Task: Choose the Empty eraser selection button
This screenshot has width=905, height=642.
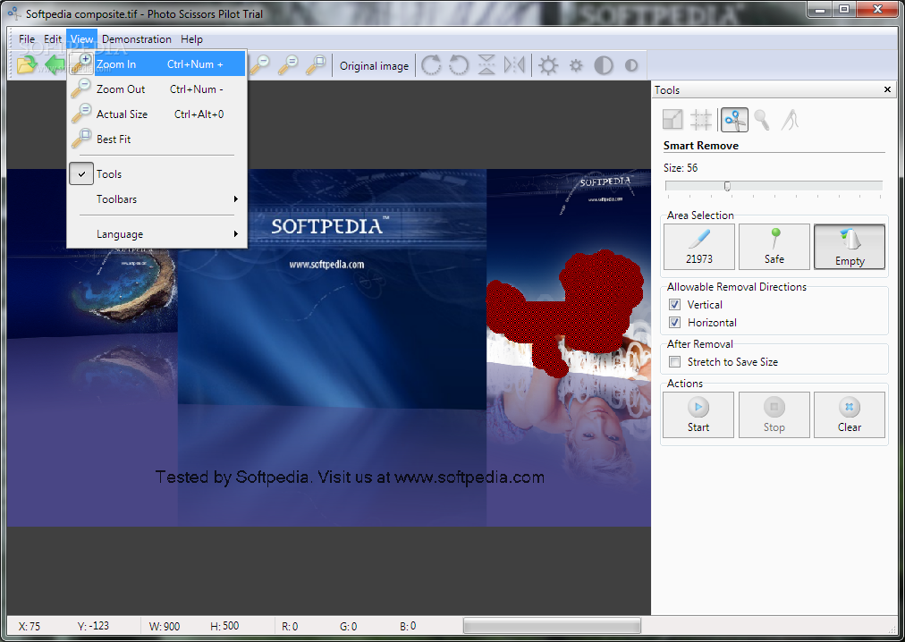Action: (x=850, y=247)
